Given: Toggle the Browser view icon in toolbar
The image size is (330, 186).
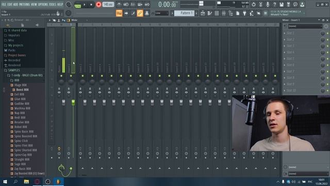Looking at the screenshot, I should [230, 13].
